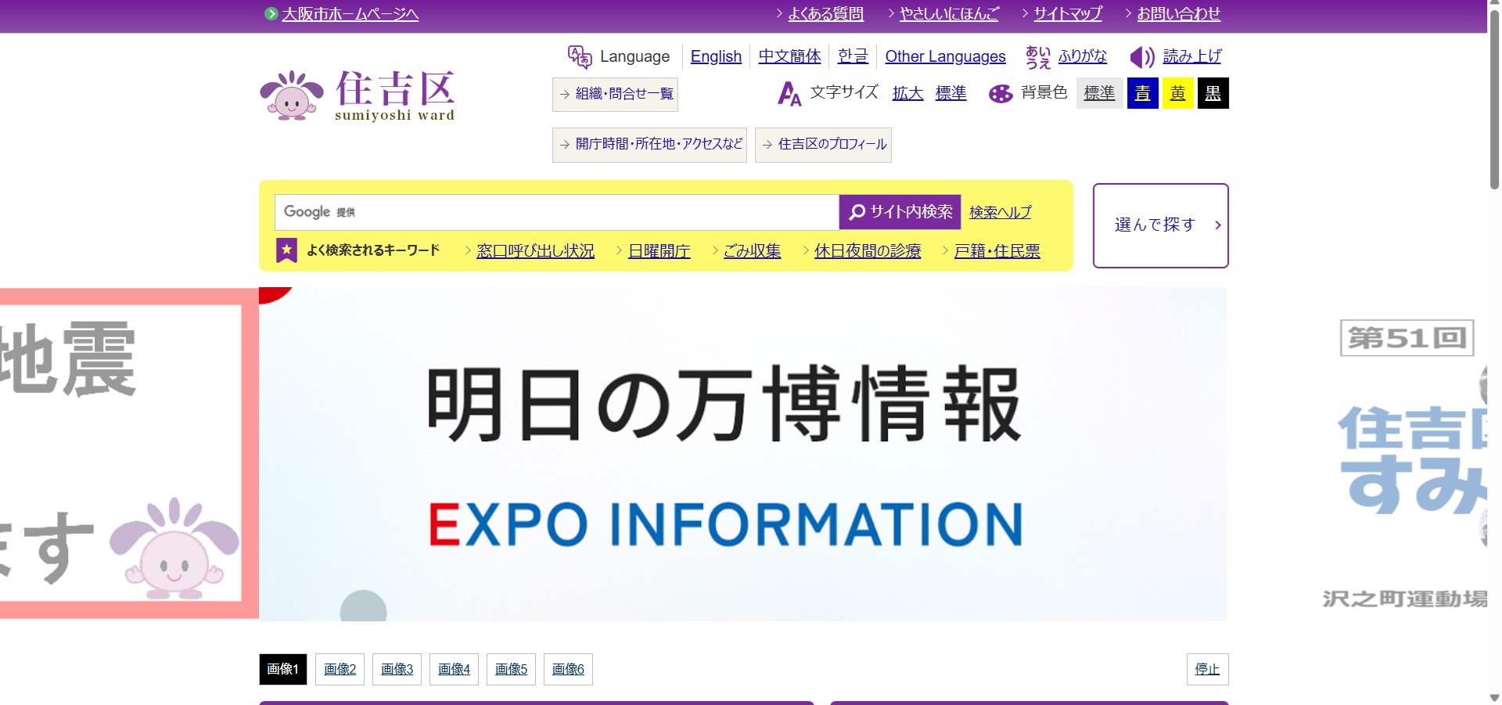Click the 文字サイズ font size icon
The width and height of the screenshot is (1502, 705).
[x=789, y=94]
